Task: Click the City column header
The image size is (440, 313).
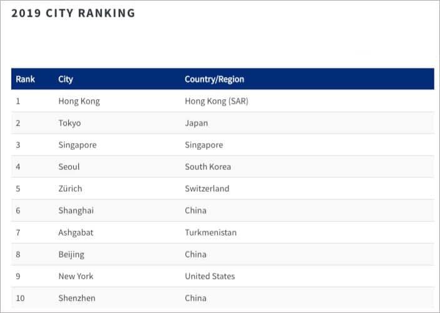Action: 65,79
